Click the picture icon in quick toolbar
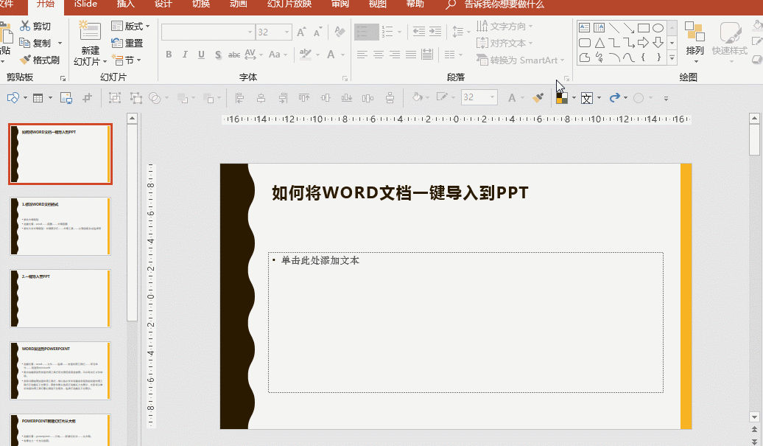The height and width of the screenshot is (446, 763). (66, 98)
